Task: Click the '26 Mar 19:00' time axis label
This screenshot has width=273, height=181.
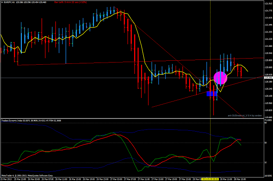Action: pos(88,179)
